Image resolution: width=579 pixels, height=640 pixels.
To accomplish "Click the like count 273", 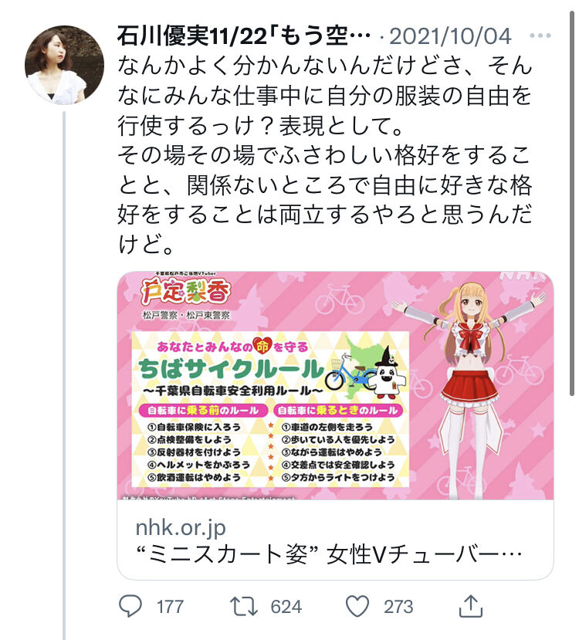I will point(398,607).
